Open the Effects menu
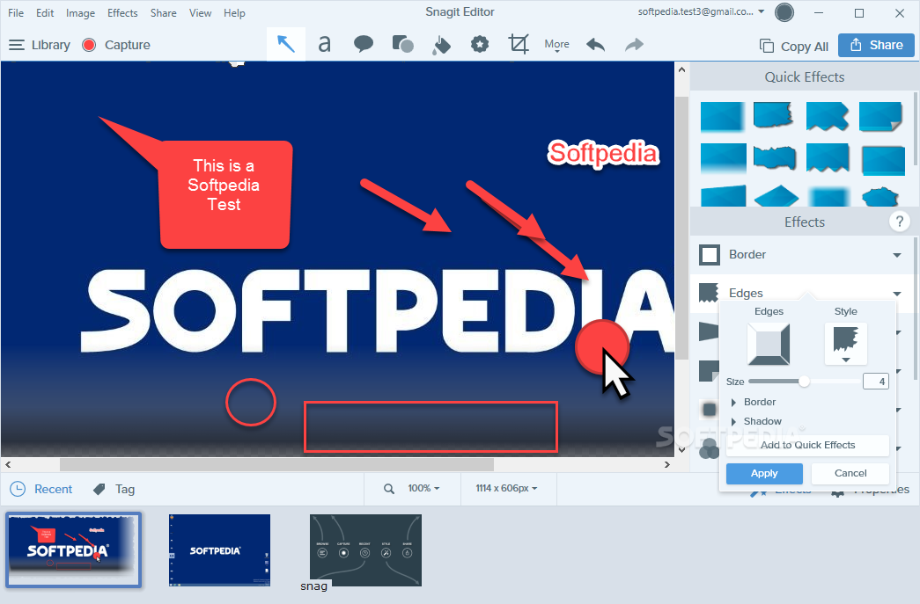Viewport: 920px width, 604px height. point(122,13)
